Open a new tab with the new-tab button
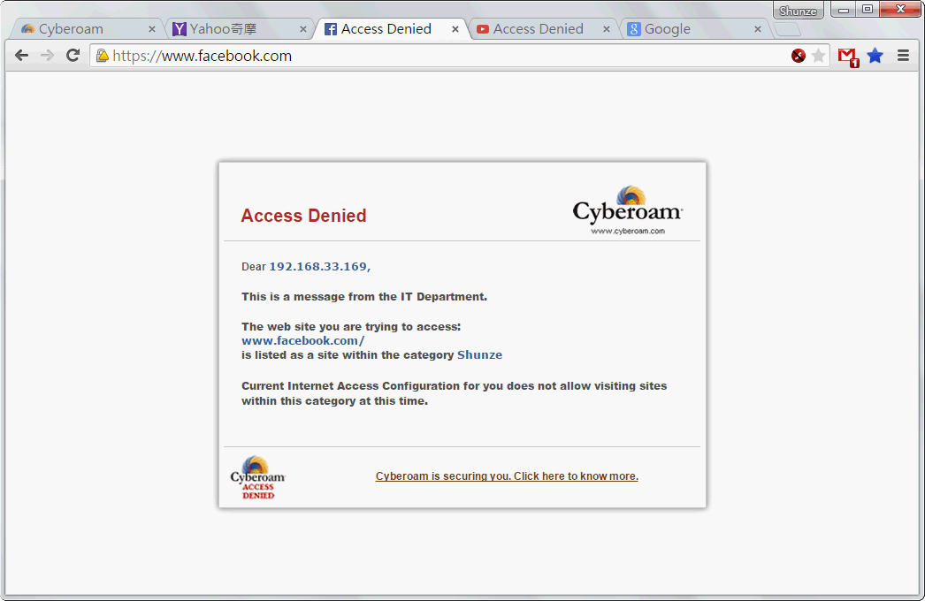This screenshot has width=925, height=601. (788, 29)
